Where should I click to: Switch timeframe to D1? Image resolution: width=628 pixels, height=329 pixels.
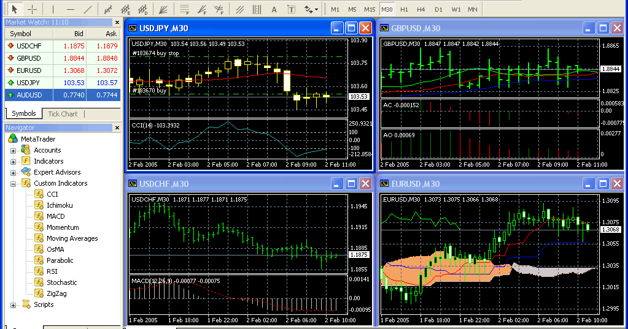pos(438,9)
